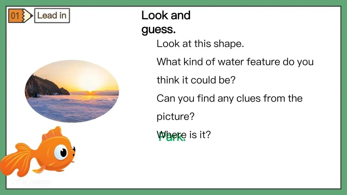
Task: Select the line "Can you find any clues"
Action: pyautogui.click(x=229, y=98)
